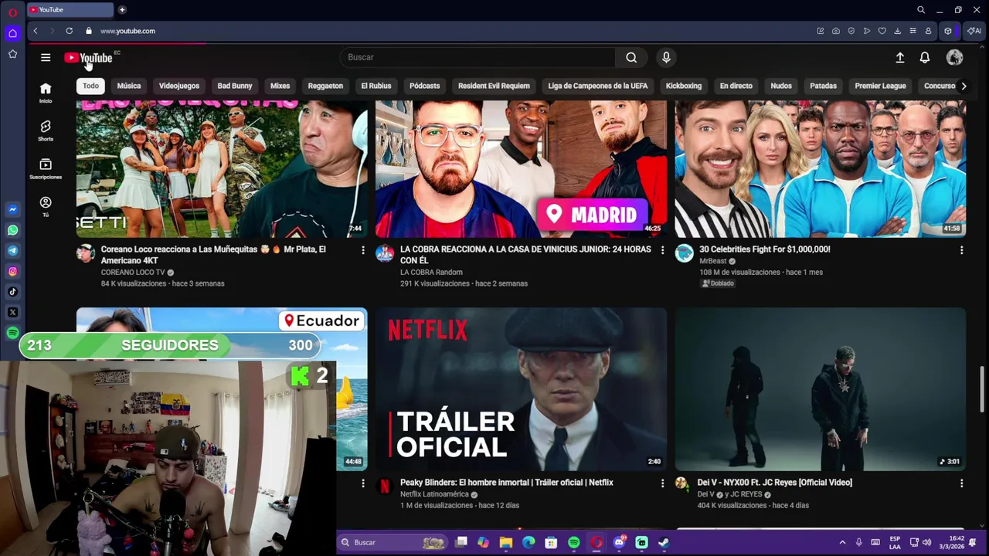Screen dimensions: 989x556
Task: Select the Reggaeton filter chip
Action: pos(325,86)
